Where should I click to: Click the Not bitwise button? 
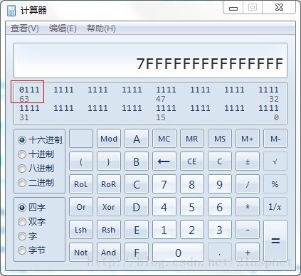point(81,253)
